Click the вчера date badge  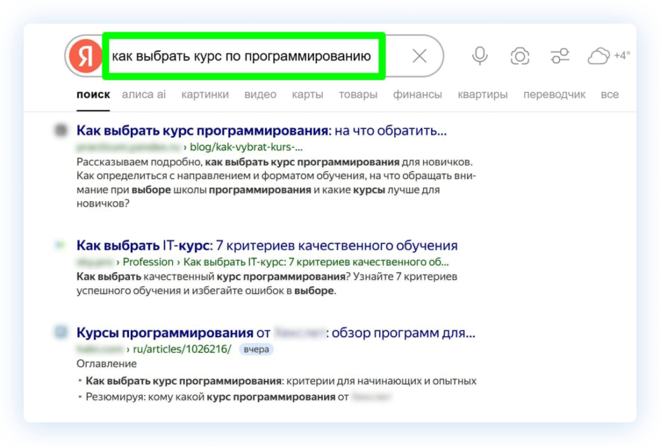(257, 349)
